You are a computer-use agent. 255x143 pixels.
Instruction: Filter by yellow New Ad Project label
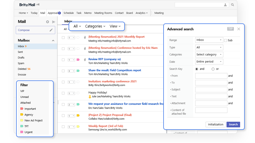pos(22,120)
